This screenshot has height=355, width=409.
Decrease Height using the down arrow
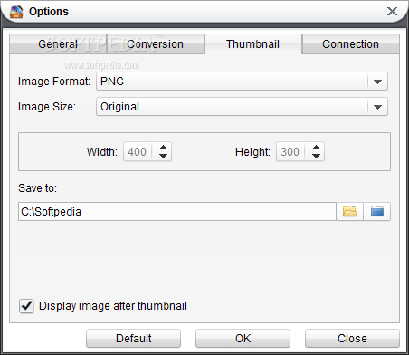pyautogui.click(x=316, y=156)
